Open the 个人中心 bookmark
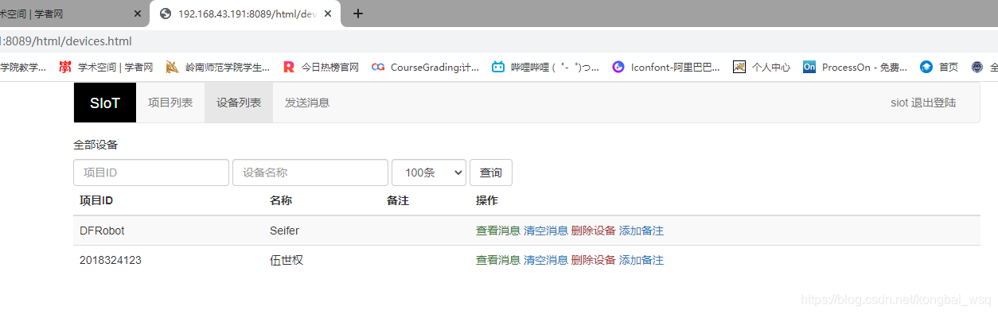This screenshot has height=314, width=998. [x=762, y=68]
